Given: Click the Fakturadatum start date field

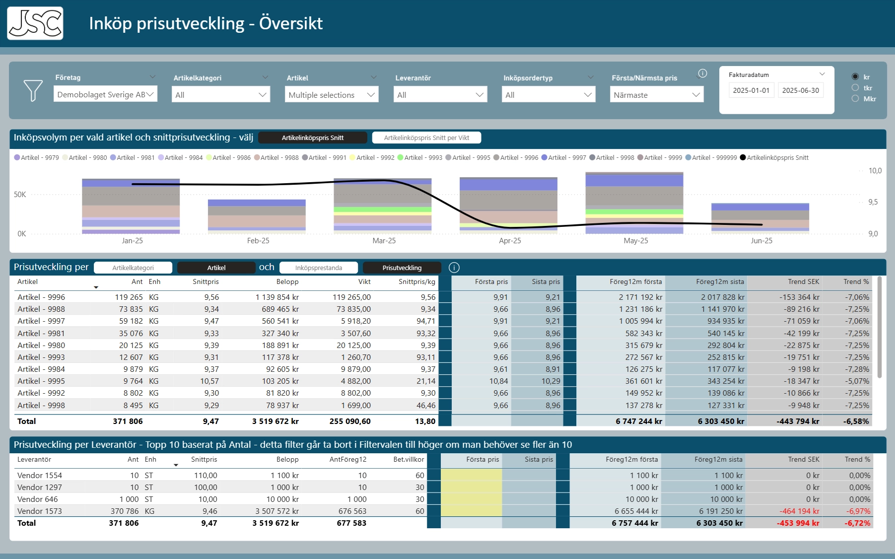Looking at the screenshot, I should coord(751,90).
